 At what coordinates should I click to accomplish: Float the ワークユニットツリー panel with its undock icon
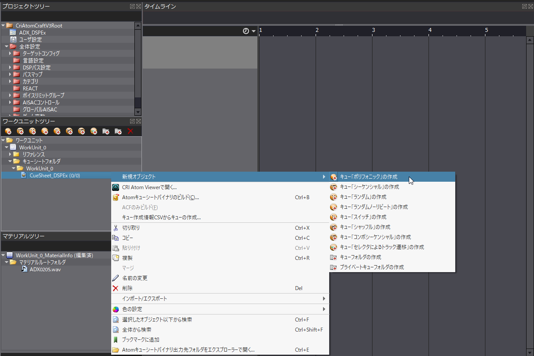point(132,121)
